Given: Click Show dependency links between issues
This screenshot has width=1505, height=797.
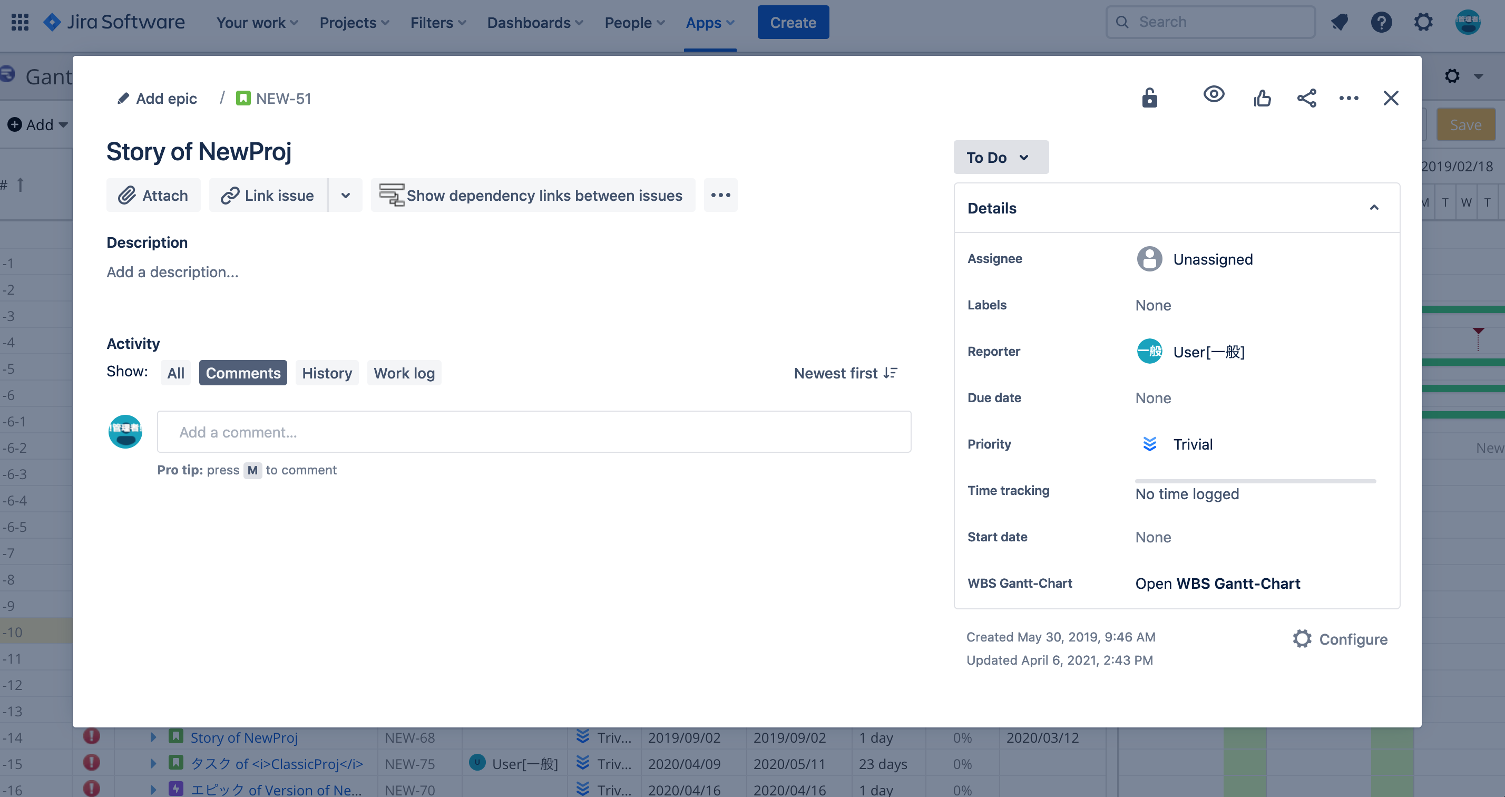Looking at the screenshot, I should coord(532,195).
